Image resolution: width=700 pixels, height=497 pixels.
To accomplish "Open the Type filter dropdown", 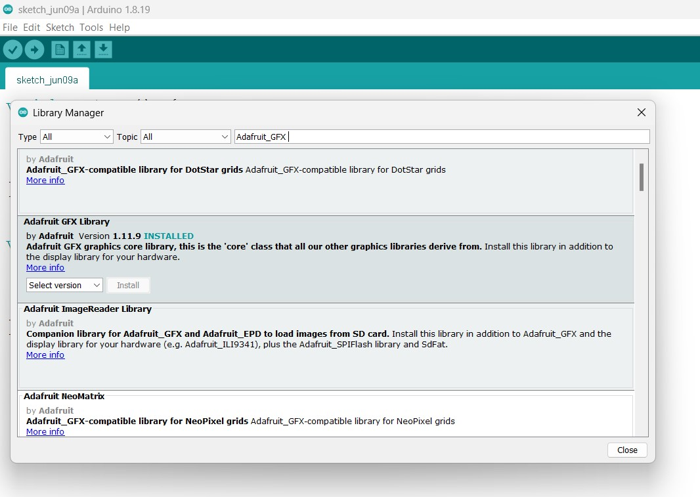I will click(x=76, y=137).
